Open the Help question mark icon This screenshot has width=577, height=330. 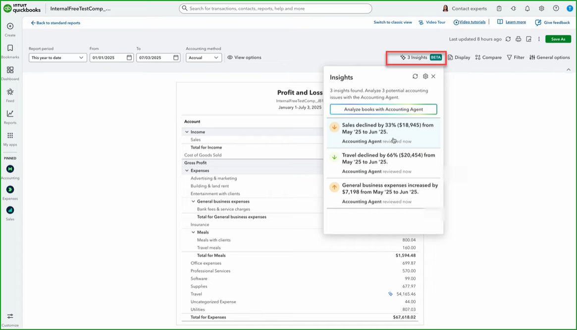556,8
